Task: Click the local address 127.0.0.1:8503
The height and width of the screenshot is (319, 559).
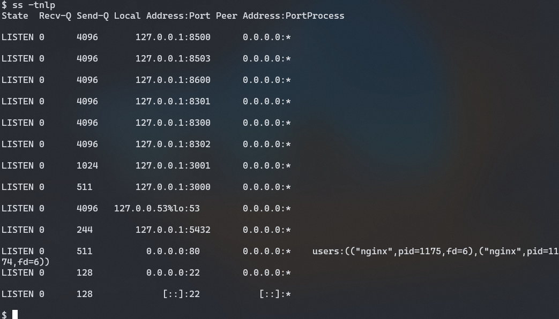Action: (173, 58)
